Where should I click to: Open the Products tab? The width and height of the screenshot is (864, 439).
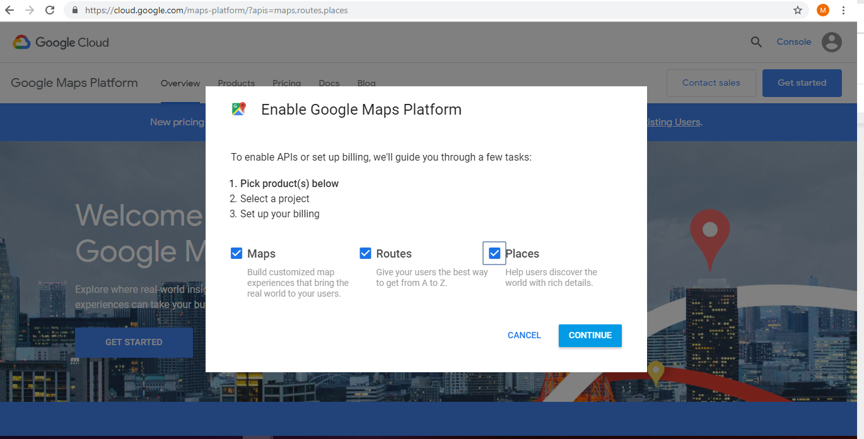click(236, 83)
